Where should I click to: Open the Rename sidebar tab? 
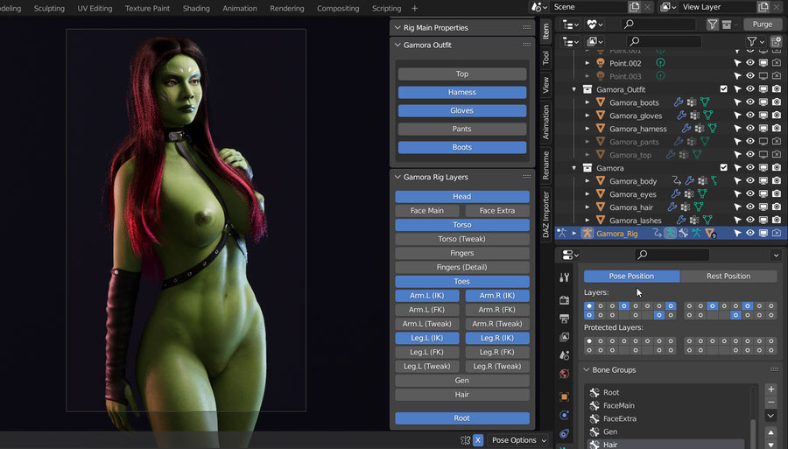tap(545, 165)
